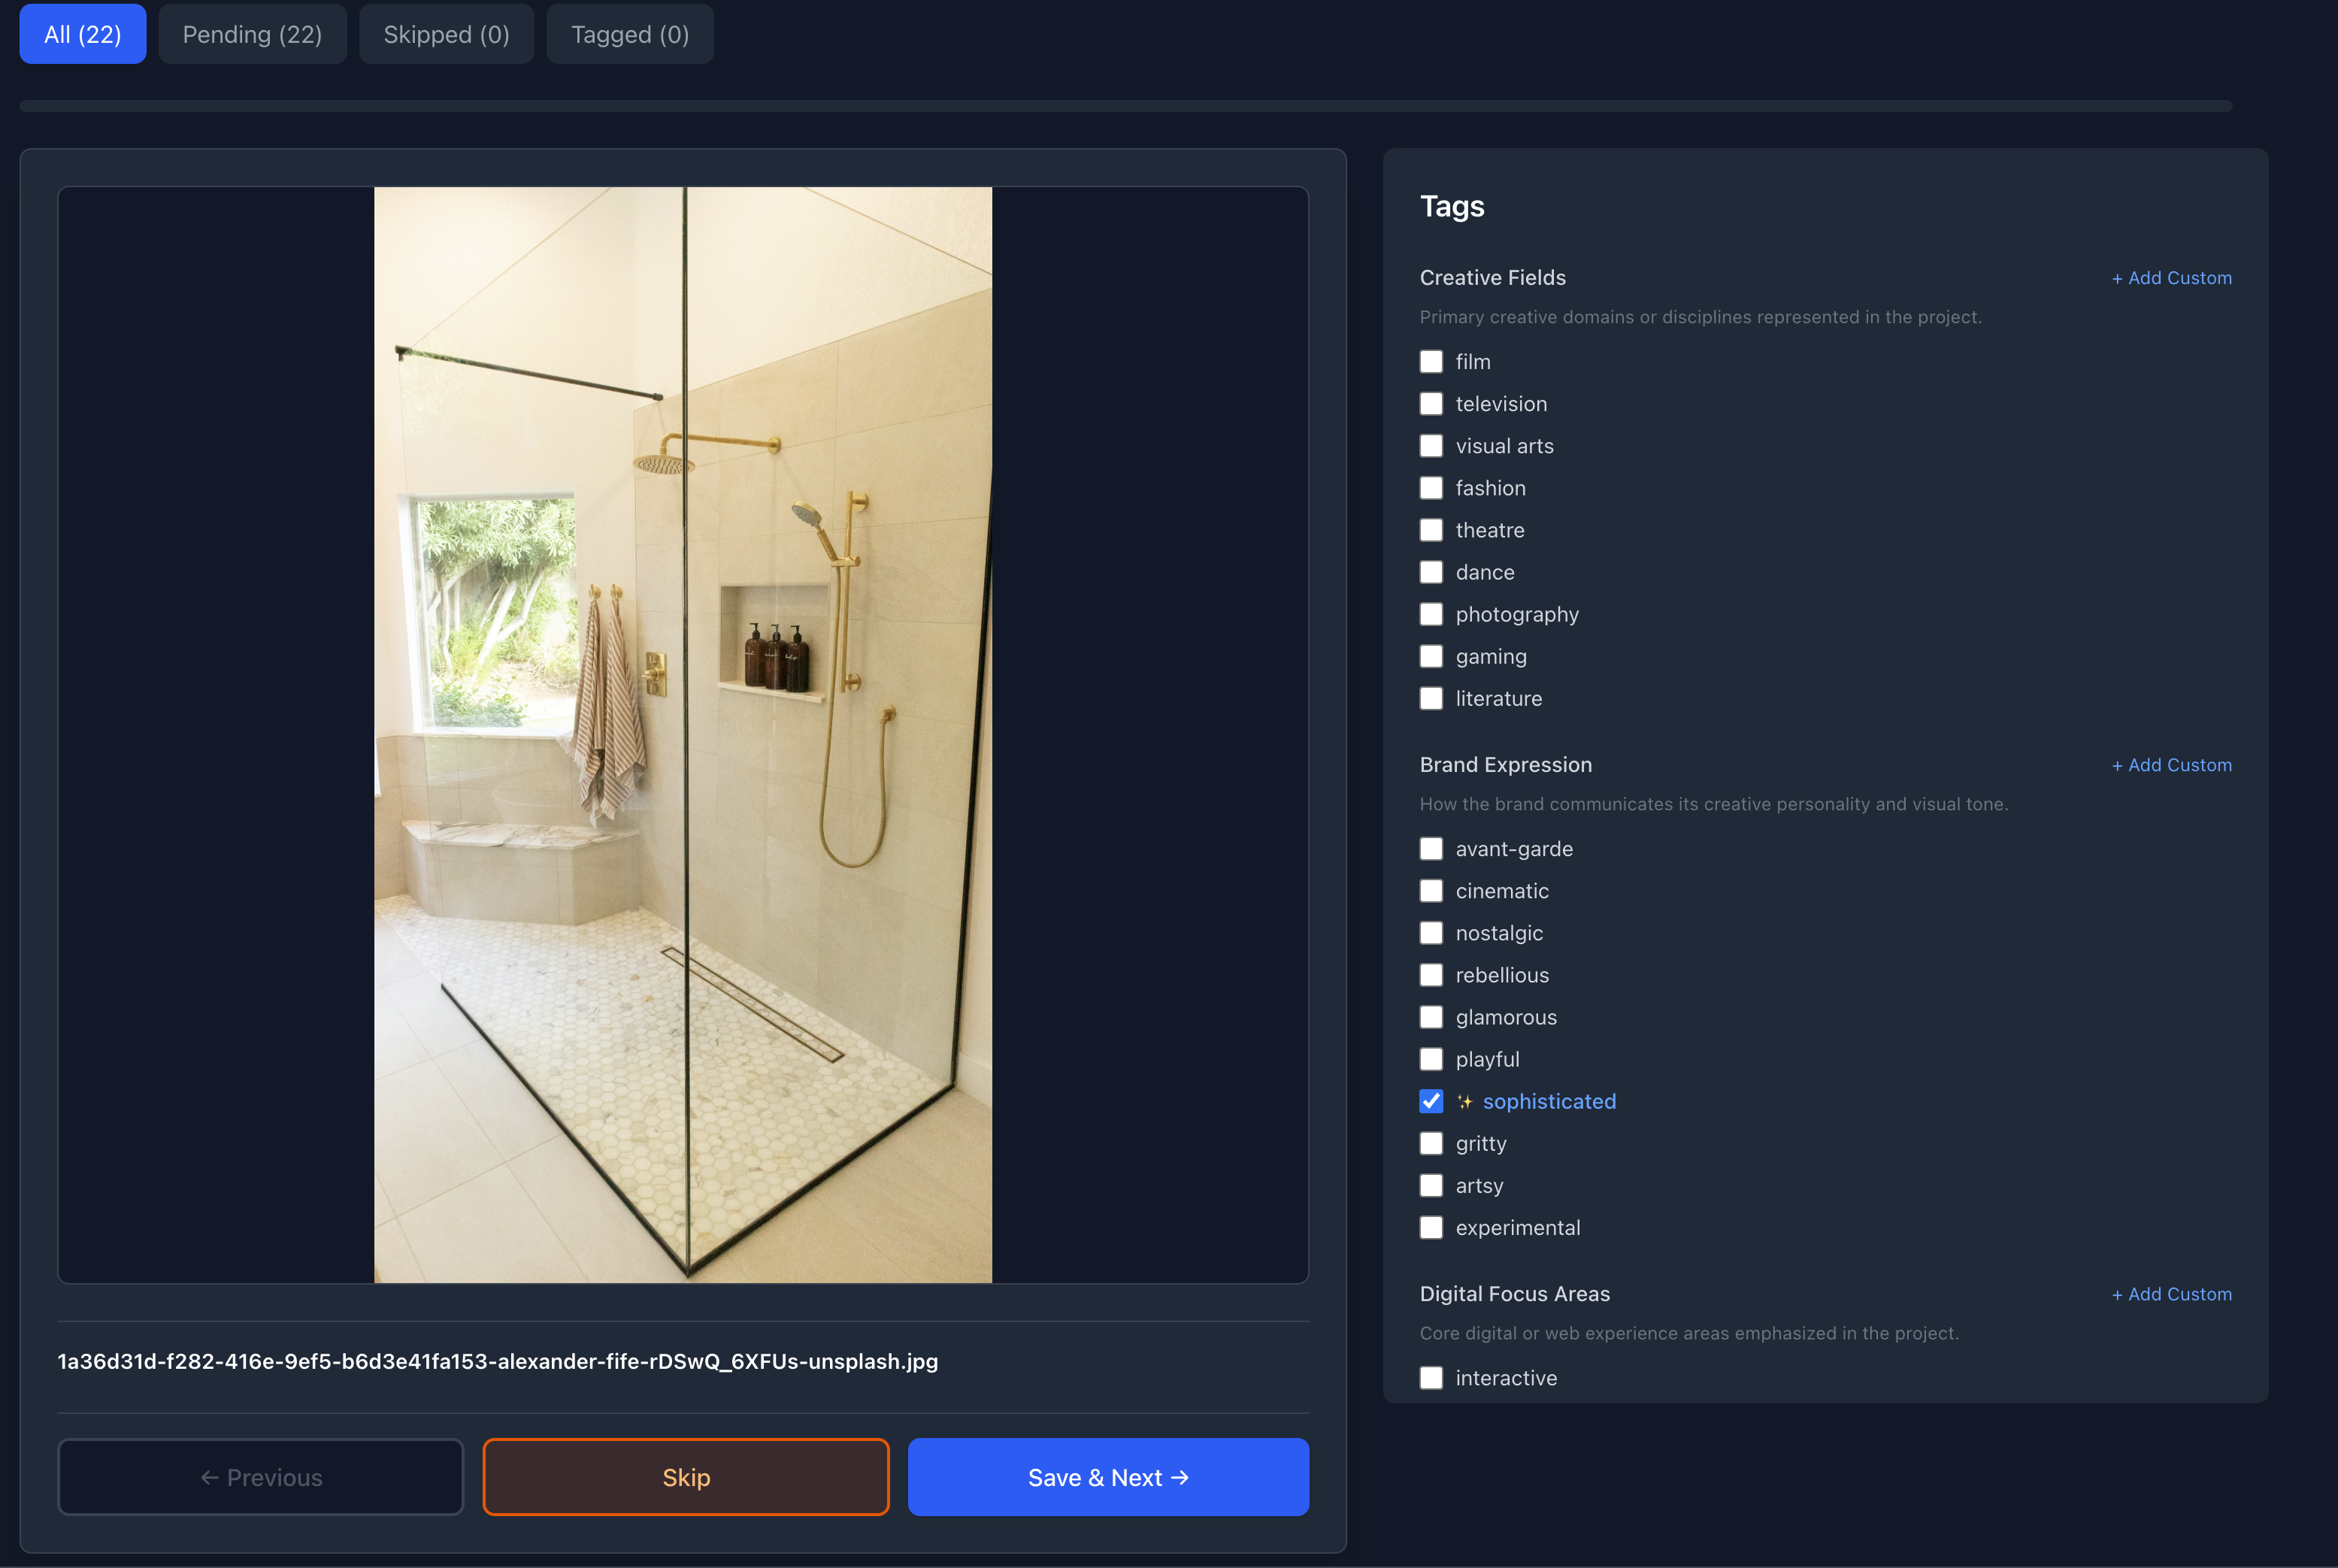Image resolution: width=2338 pixels, height=1568 pixels.
Task: Open the Skipped filter view
Action: point(446,33)
